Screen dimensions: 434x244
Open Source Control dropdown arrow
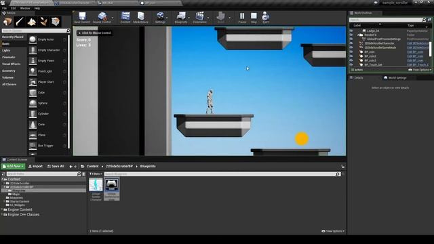[x=113, y=18]
